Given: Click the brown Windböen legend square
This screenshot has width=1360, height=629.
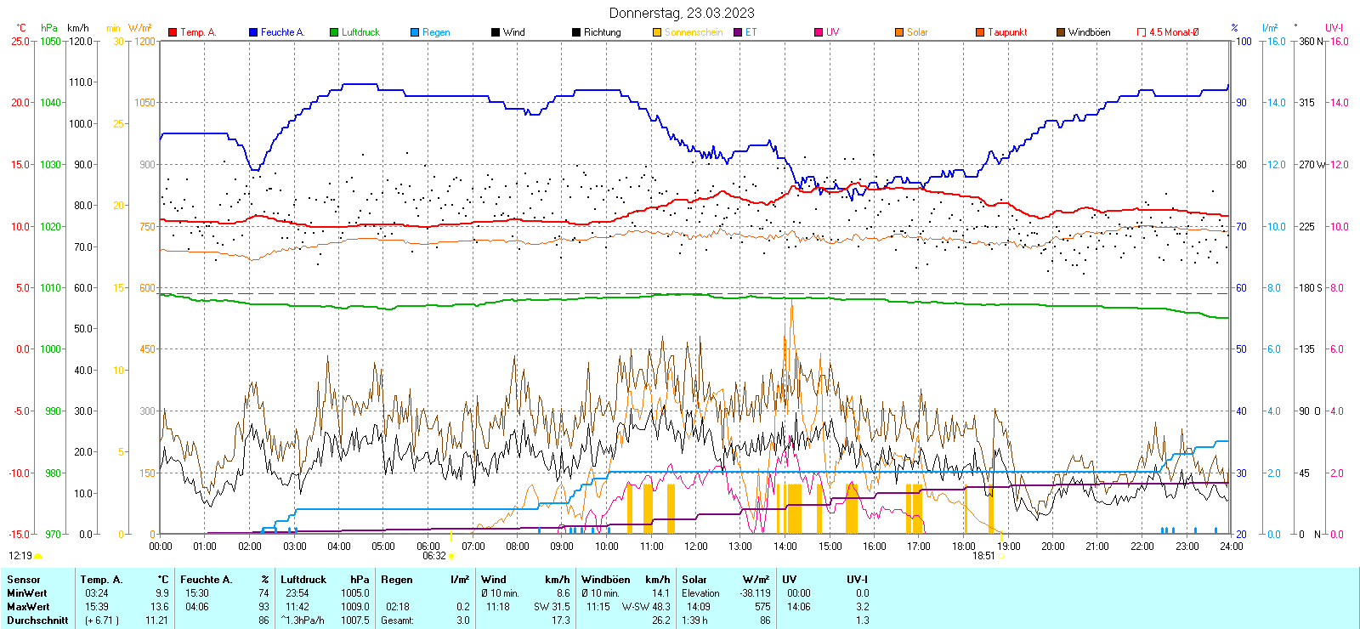Looking at the screenshot, I should pyautogui.click(x=1061, y=32).
